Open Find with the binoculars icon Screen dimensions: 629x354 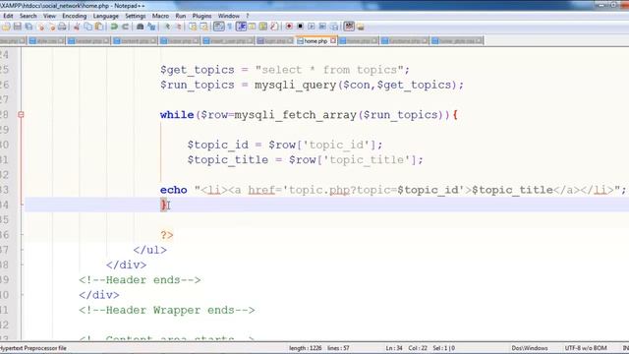point(140,27)
